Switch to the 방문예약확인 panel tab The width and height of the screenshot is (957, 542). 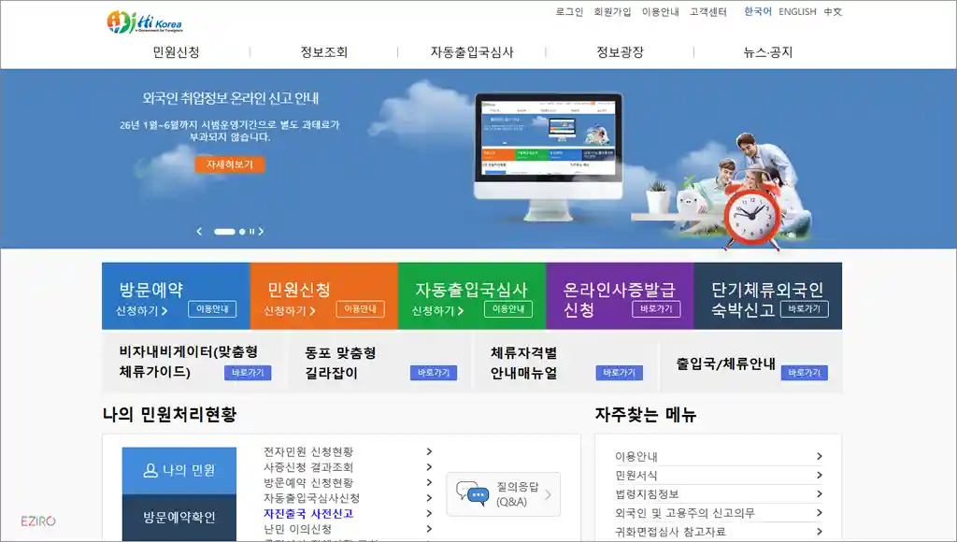(x=178, y=517)
